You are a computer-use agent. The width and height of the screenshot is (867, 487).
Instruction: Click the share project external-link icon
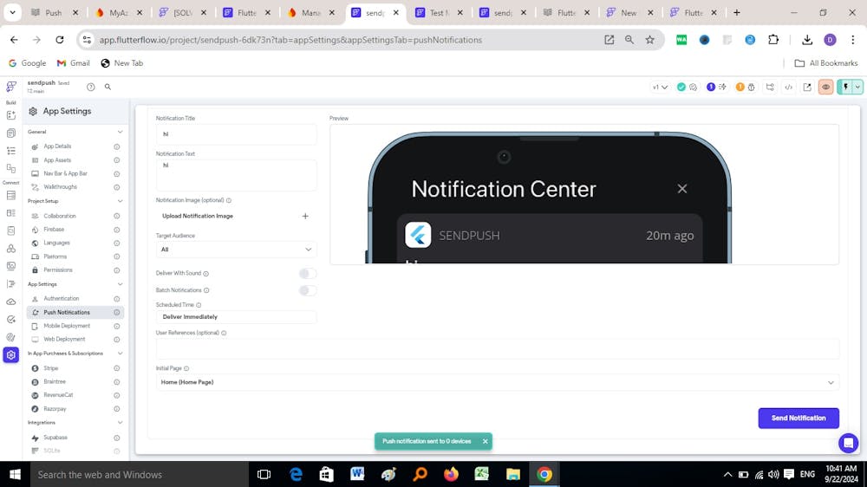click(x=807, y=87)
